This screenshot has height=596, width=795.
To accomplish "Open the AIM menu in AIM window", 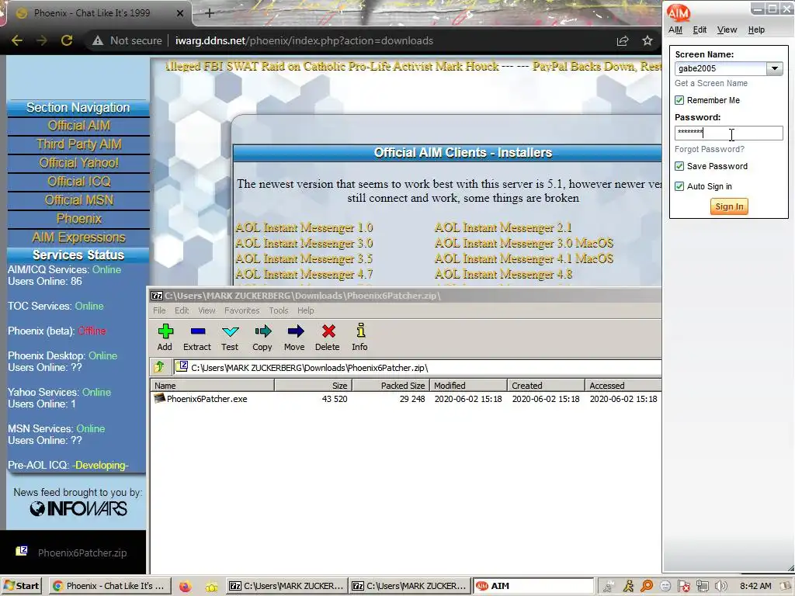I will click(675, 30).
